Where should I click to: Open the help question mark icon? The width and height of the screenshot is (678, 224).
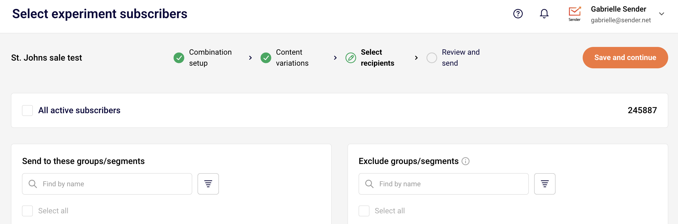tap(518, 14)
